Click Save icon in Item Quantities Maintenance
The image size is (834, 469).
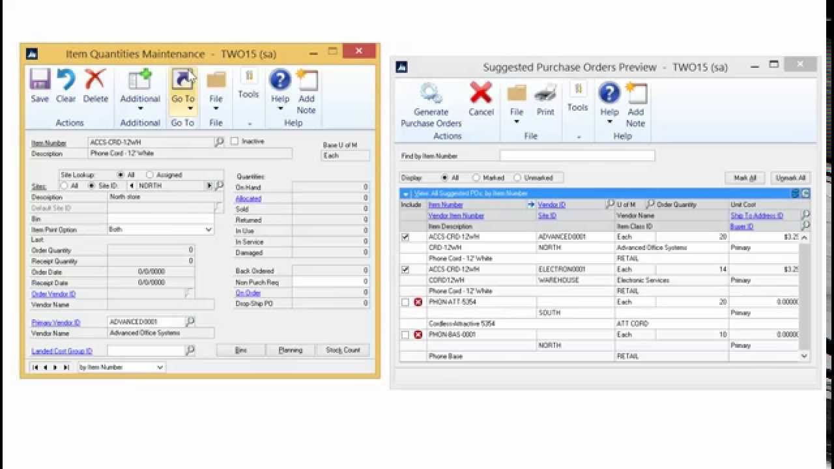40,79
